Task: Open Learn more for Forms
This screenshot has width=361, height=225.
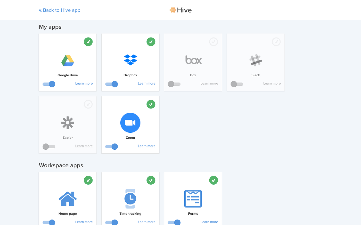Action: click(209, 222)
